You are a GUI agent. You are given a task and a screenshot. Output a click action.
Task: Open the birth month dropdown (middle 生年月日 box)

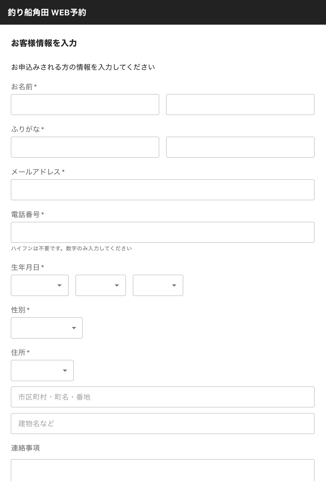click(x=101, y=285)
